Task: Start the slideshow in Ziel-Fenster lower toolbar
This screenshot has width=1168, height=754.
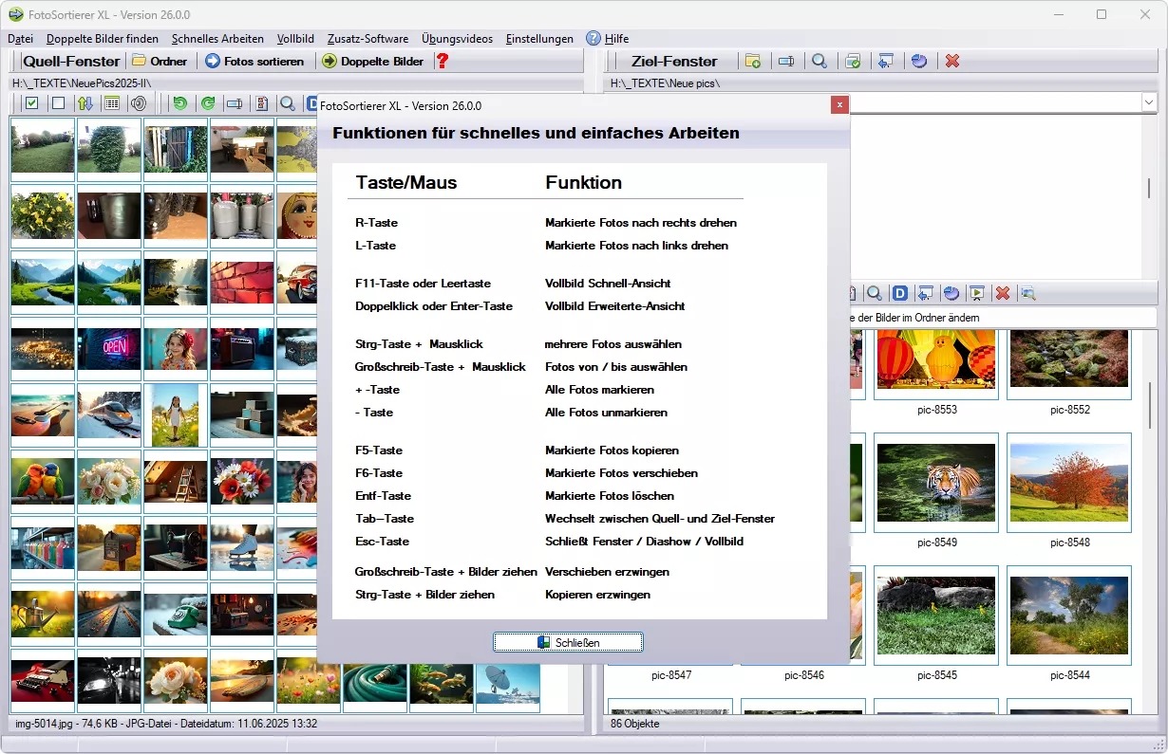Action: [x=976, y=293]
